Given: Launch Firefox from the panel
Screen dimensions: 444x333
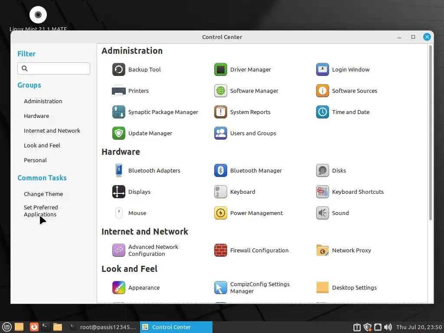Looking at the screenshot, I should (x=34, y=327).
